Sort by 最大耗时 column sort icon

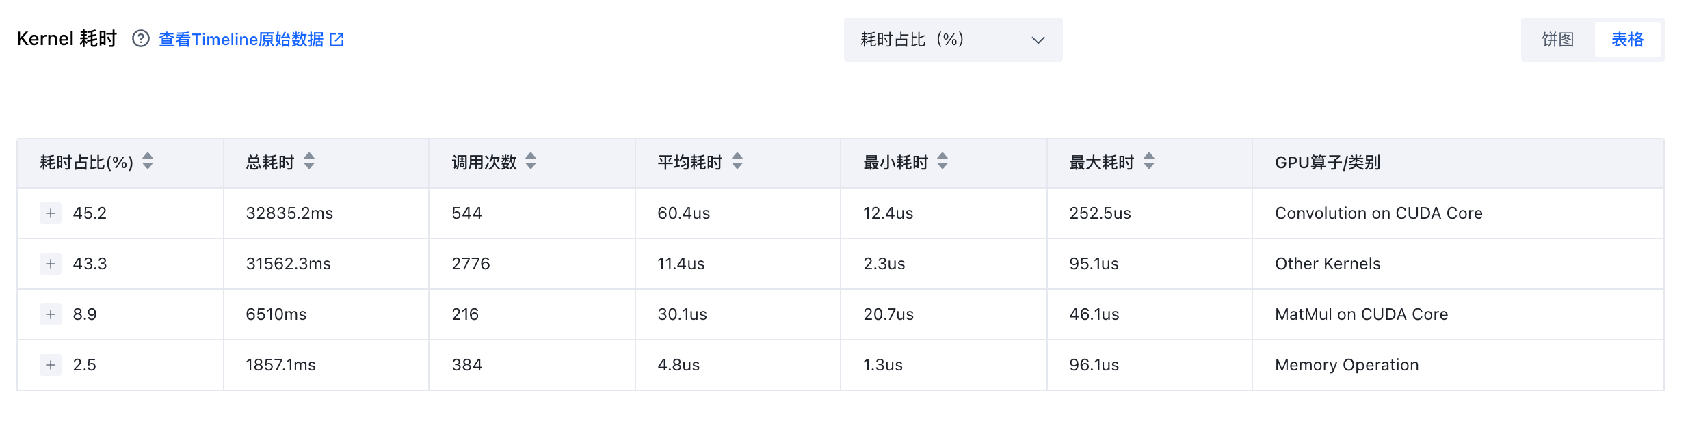1149,161
